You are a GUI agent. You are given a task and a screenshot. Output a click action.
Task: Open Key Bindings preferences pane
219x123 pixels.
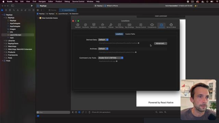129,26
